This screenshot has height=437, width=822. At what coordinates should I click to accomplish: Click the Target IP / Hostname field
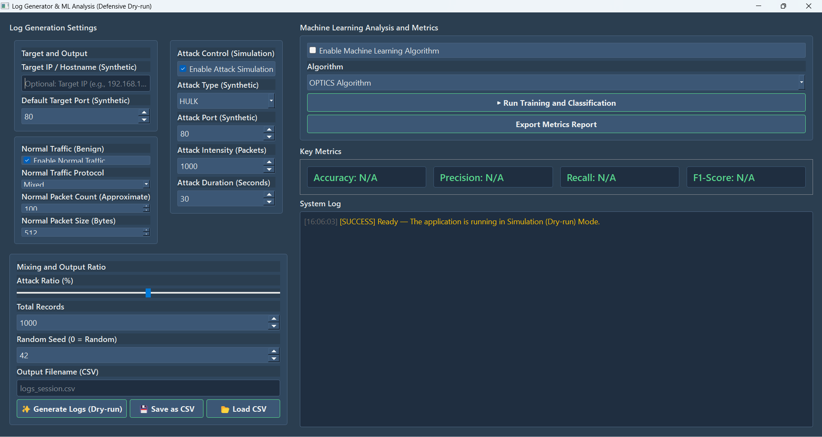click(x=86, y=83)
